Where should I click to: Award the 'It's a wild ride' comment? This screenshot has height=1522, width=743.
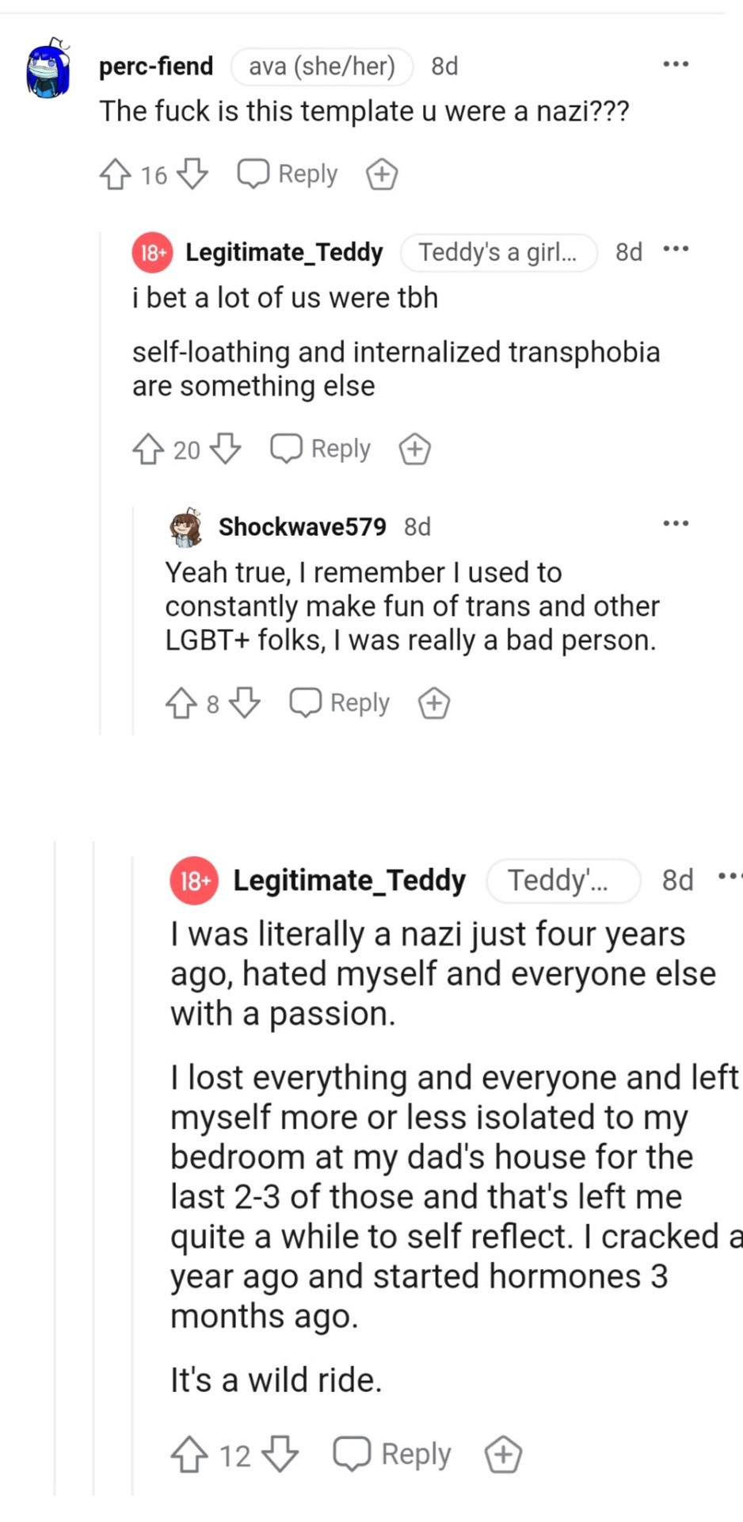click(503, 1455)
